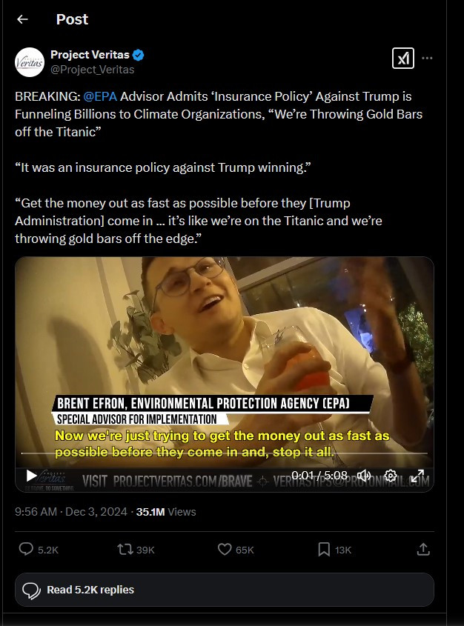Play the video
This screenshot has height=626, width=464.
pyautogui.click(x=31, y=476)
